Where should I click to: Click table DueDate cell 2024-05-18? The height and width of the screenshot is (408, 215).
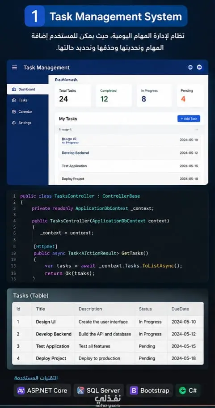click(x=184, y=358)
